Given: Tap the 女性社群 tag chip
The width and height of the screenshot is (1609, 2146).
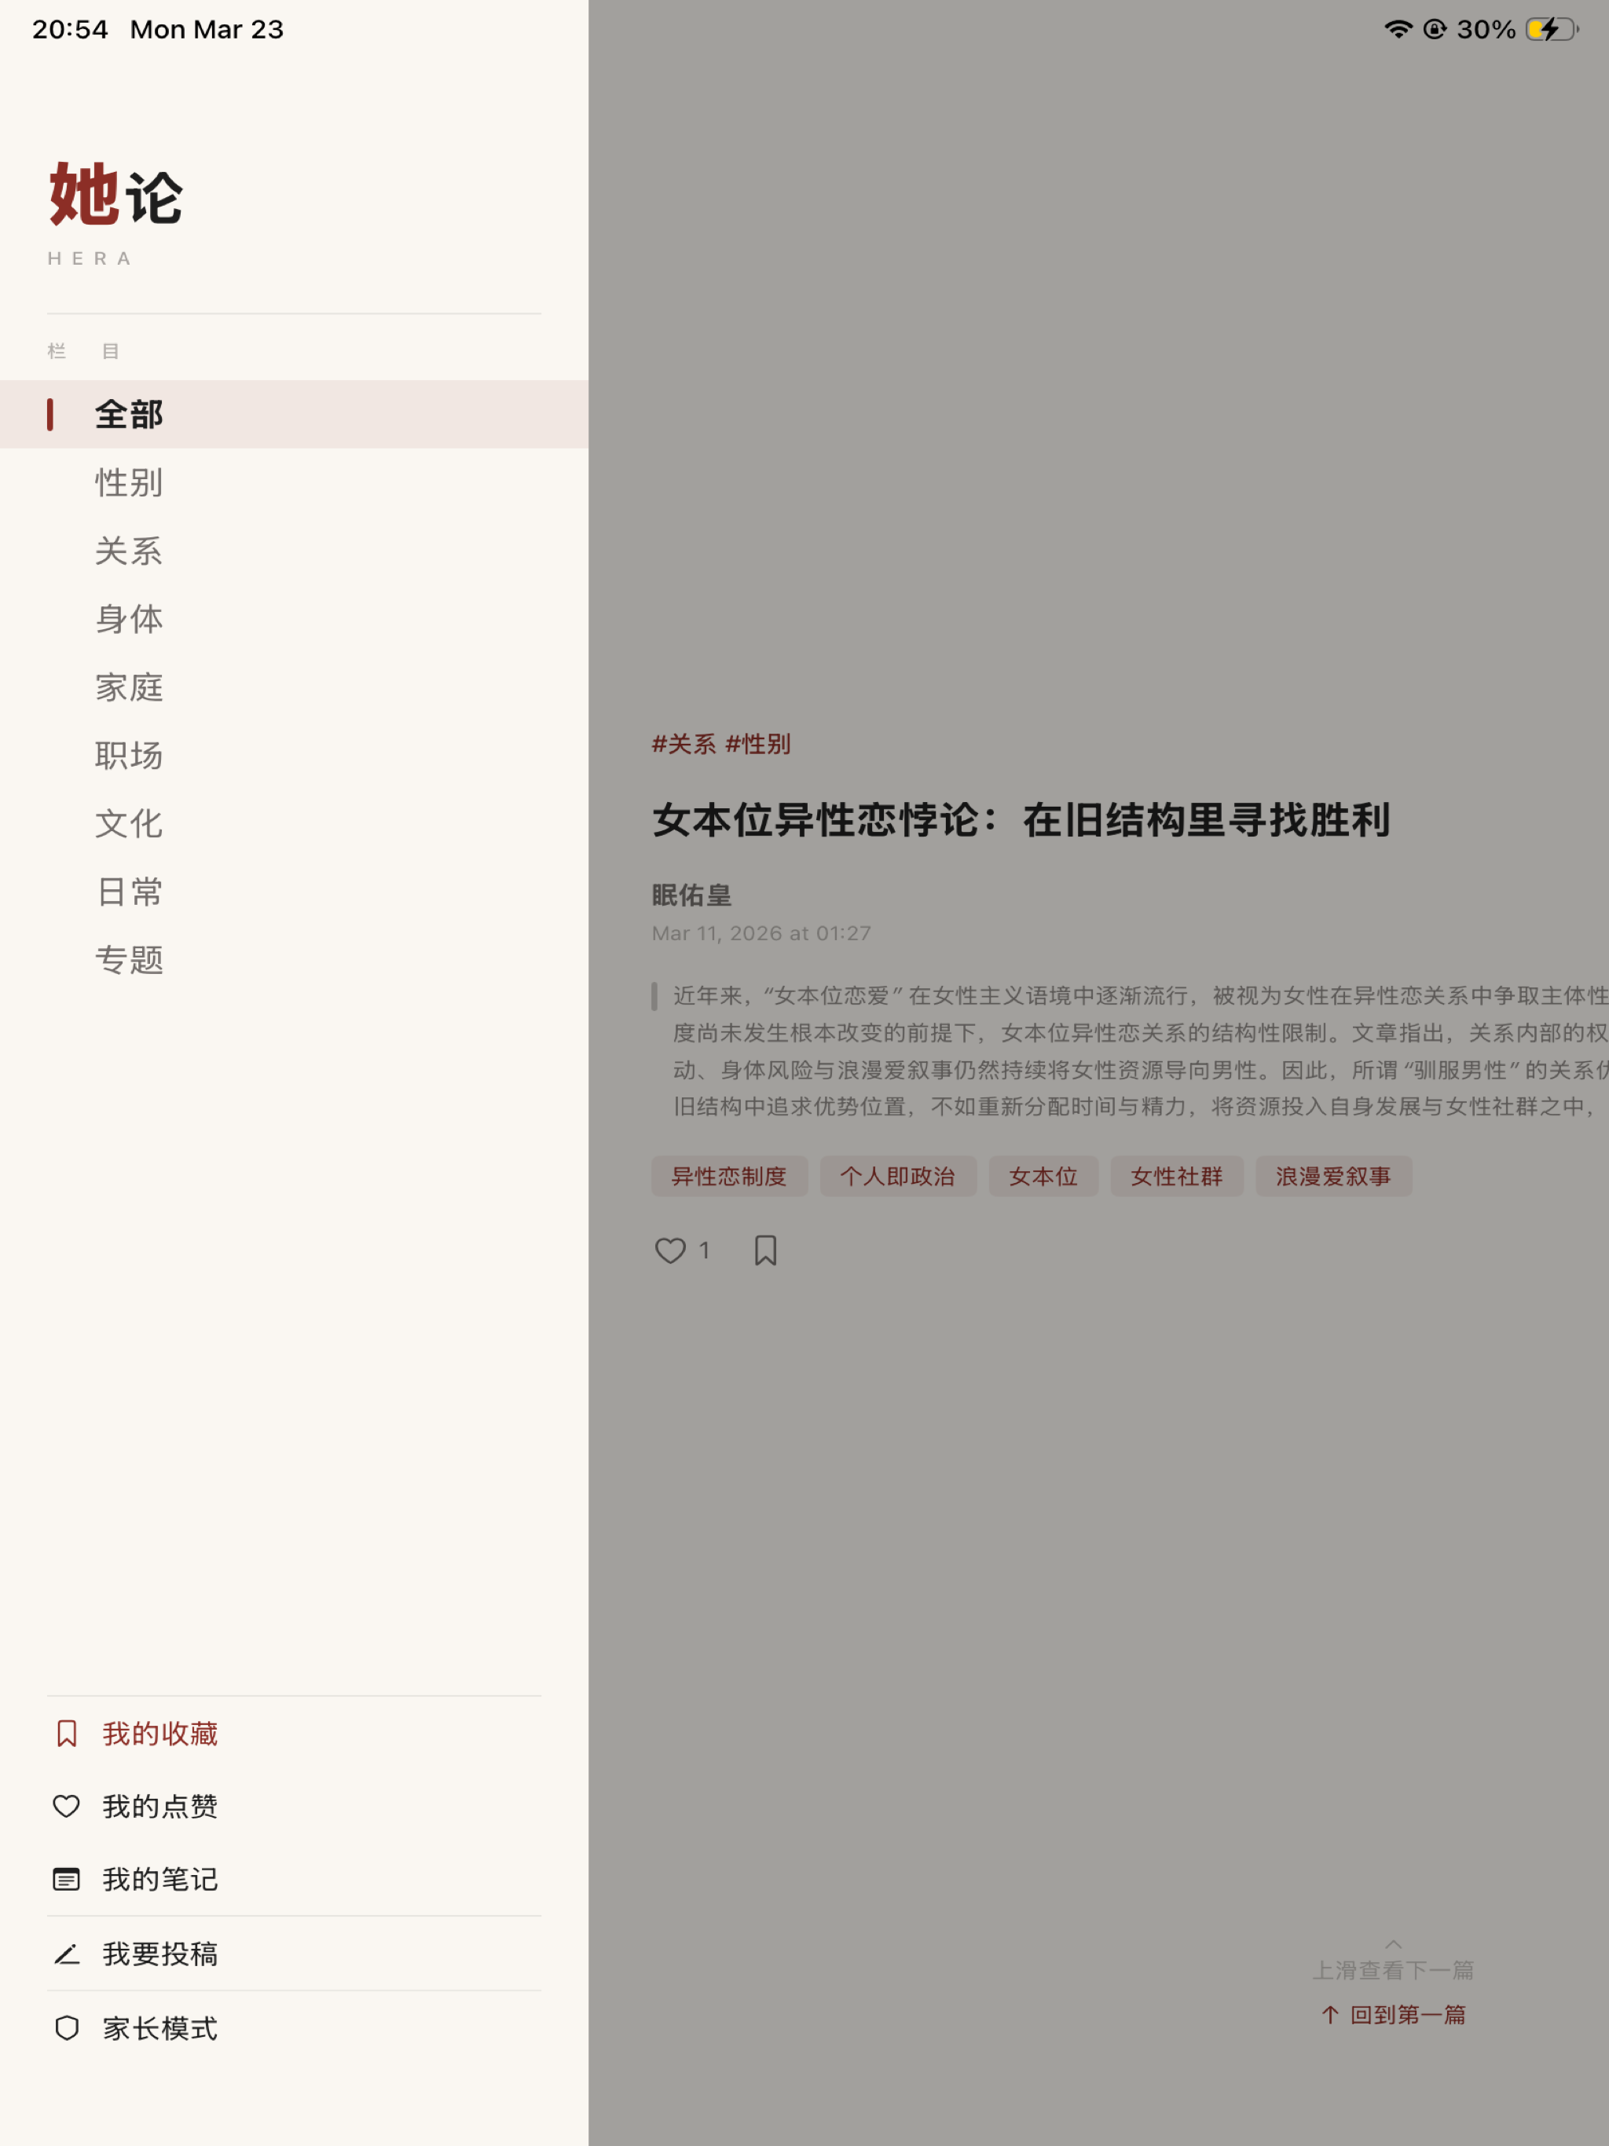Looking at the screenshot, I should pos(1177,1176).
